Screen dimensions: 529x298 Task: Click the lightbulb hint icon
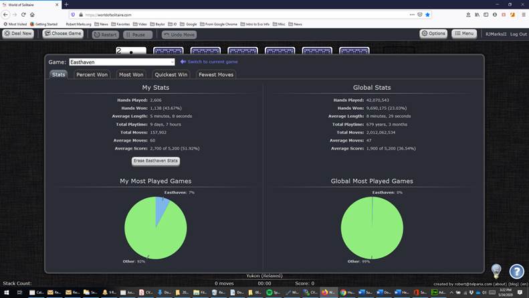pyautogui.click(x=496, y=271)
